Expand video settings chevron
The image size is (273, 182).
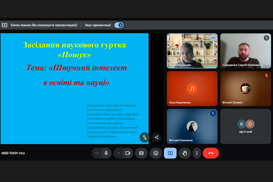click(x=119, y=153)
